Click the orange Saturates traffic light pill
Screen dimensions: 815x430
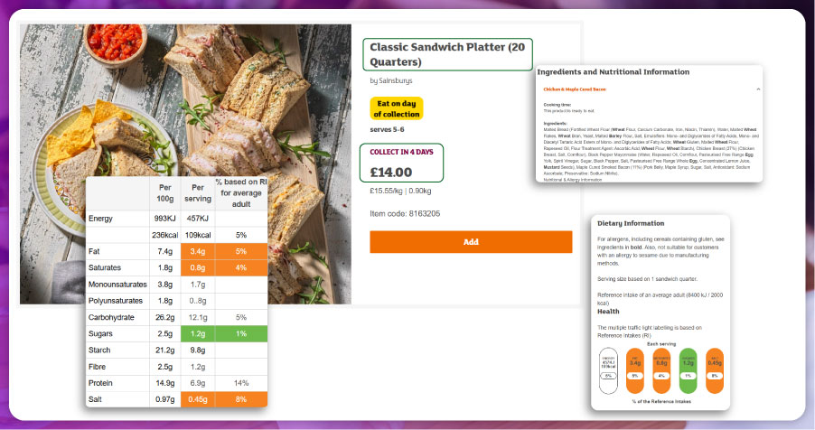click(x=661, y=369)
